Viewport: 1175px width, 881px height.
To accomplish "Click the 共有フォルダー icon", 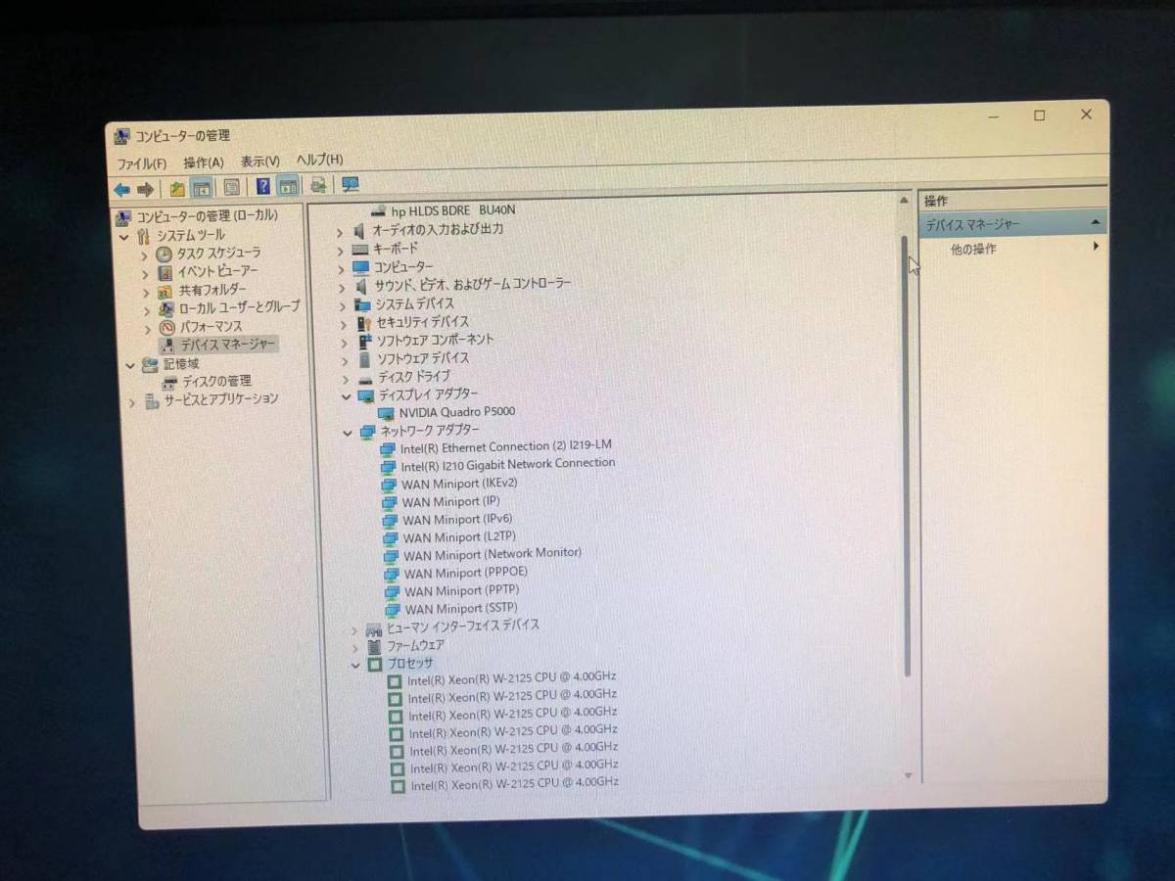I will click(x=165, y=291).
